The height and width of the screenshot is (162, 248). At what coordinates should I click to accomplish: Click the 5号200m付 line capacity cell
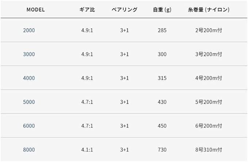point(209,102)
